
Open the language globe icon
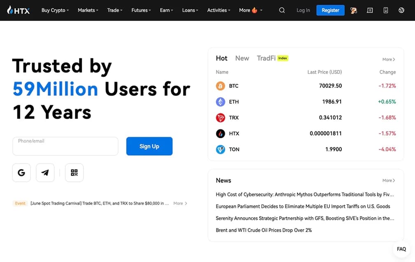click(x=401, y=10)
